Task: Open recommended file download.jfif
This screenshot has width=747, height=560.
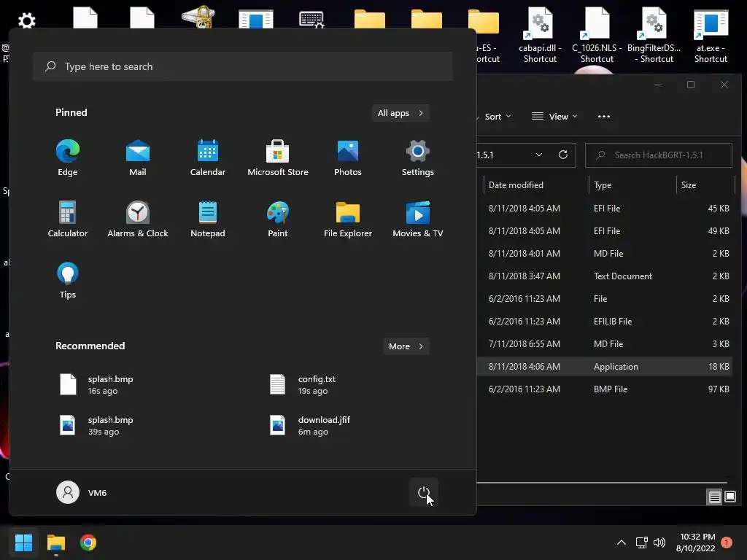Action: [x=311, y=426]
